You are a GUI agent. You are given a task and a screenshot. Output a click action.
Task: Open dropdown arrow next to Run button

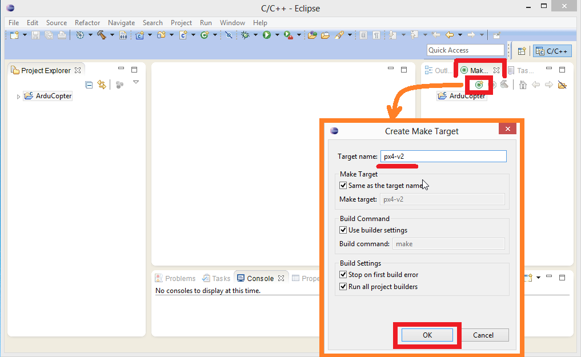(277, 35)
